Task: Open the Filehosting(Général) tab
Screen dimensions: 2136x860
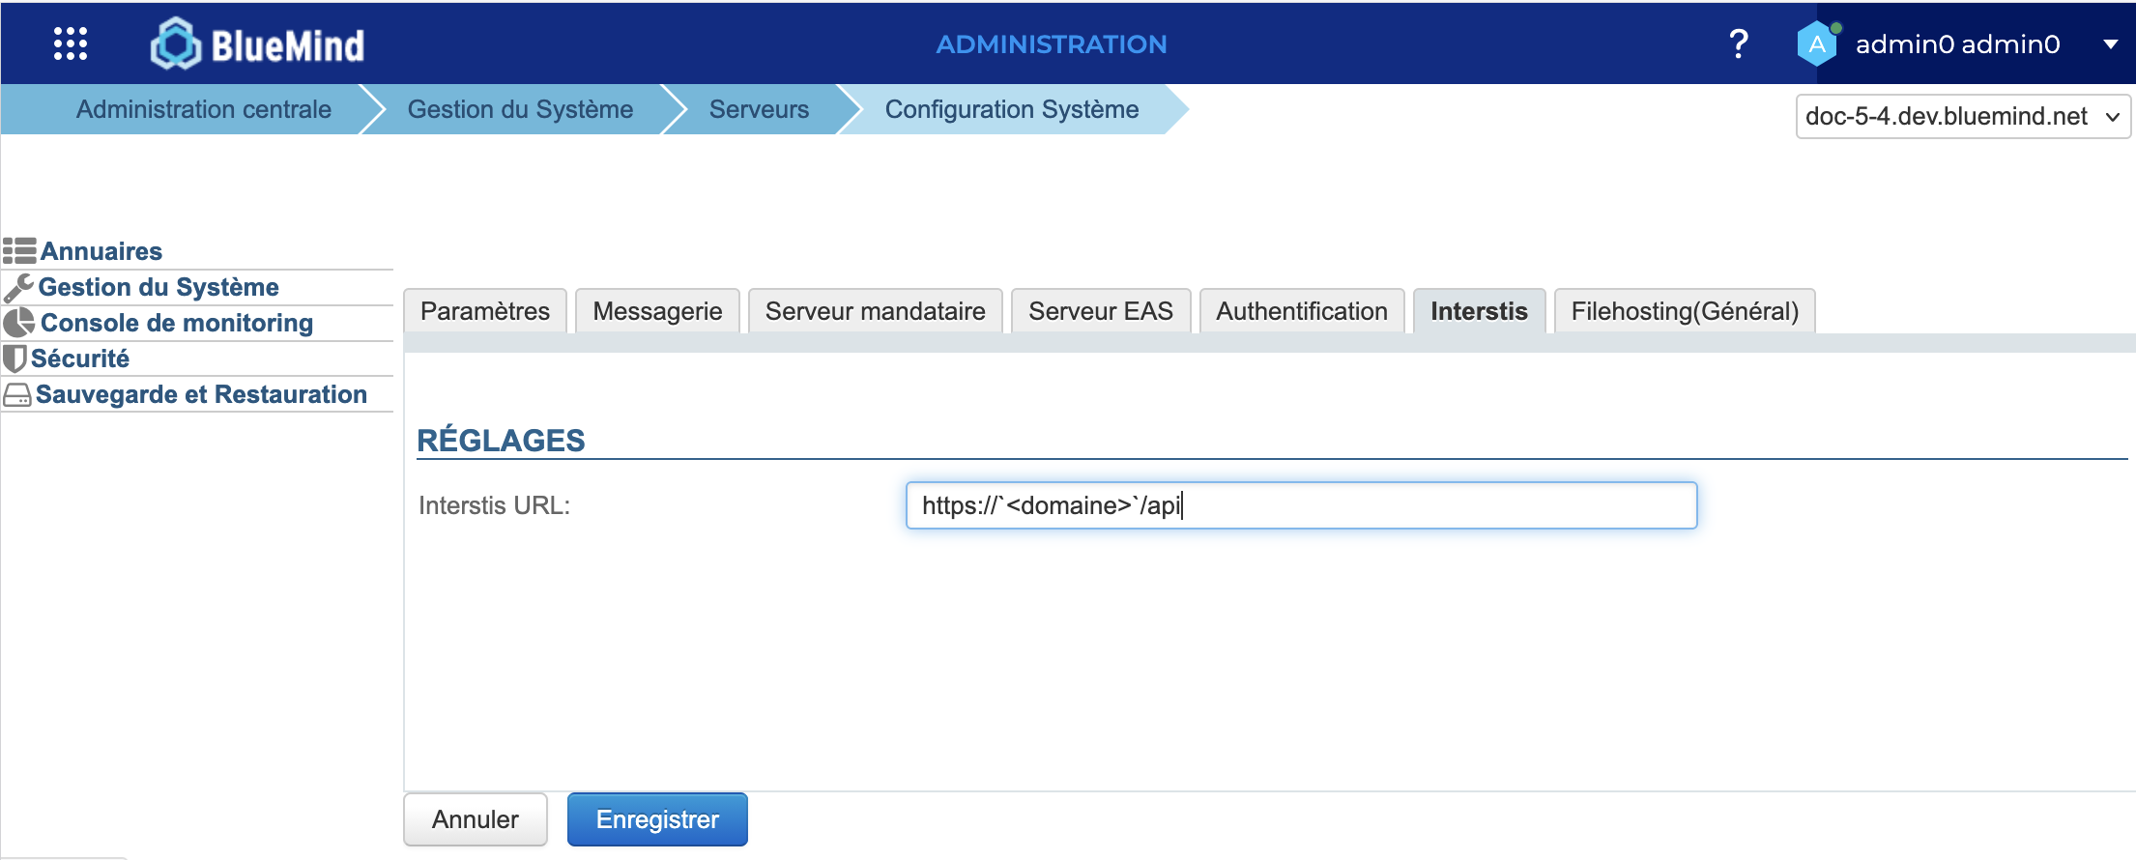Action: click(1684, 311)
